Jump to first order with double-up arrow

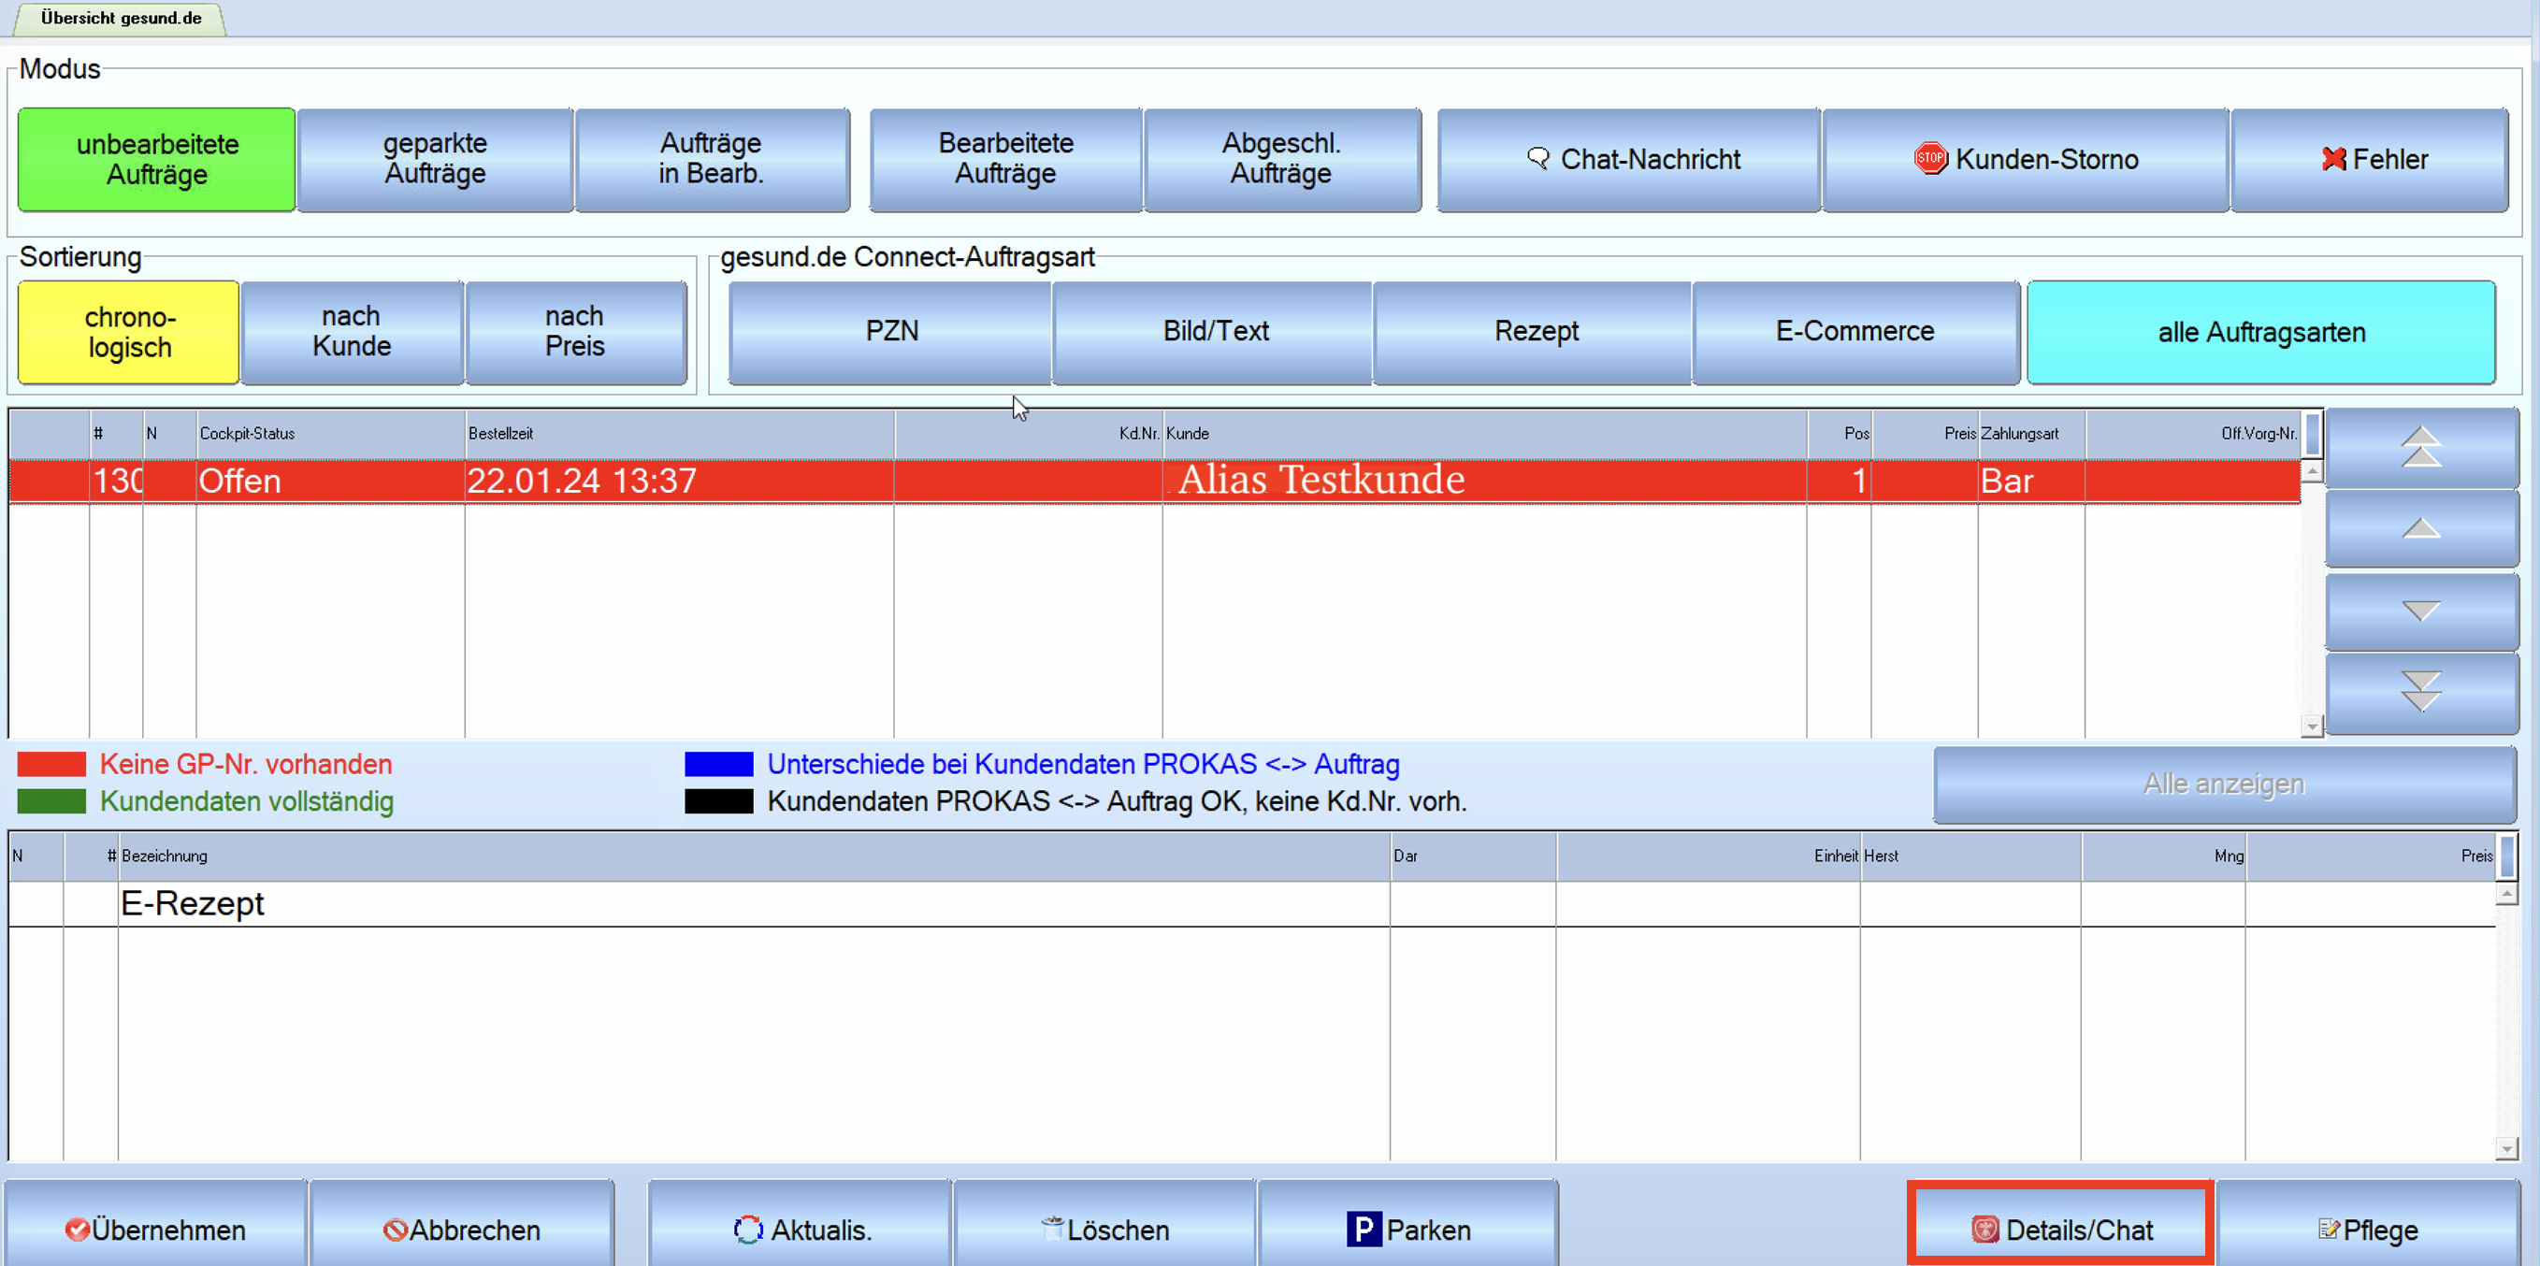coord(2421,448)
